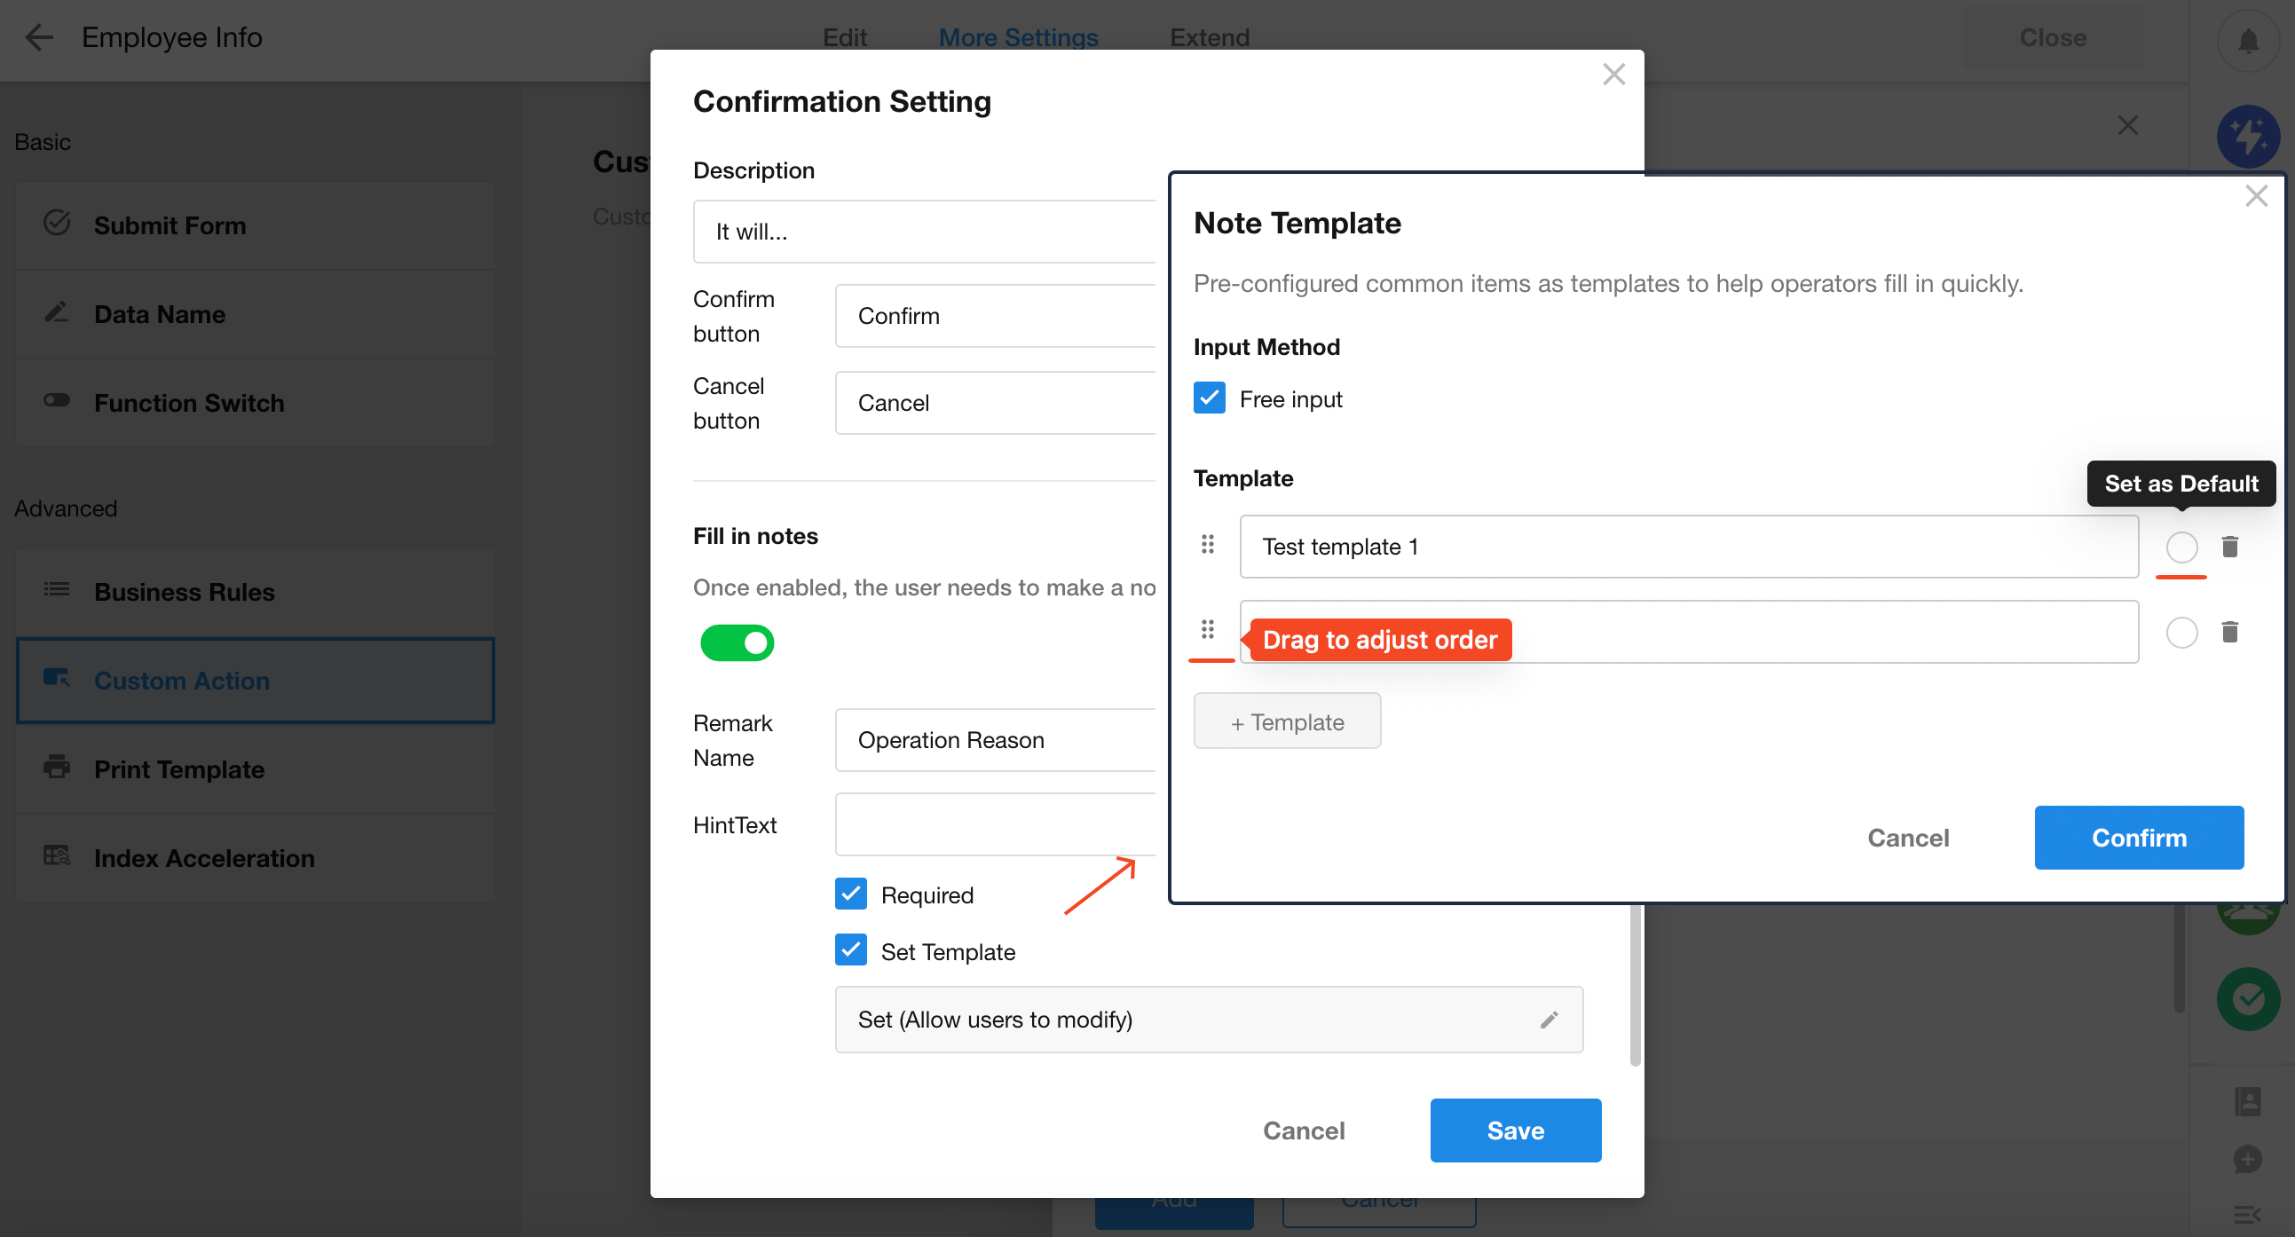Screen dimensions: 2295x1237
Task: Click the green checkmark circle icon
Action: coord(2247,998)
